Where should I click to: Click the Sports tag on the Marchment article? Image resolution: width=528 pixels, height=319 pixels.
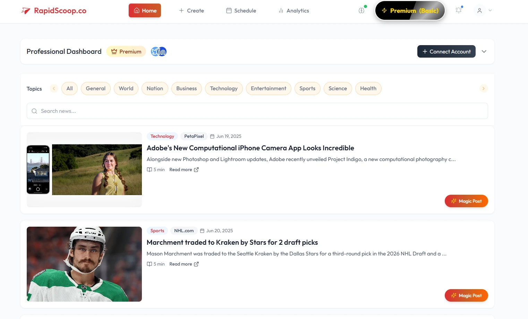157,231
